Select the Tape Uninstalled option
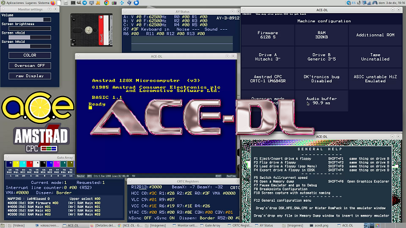 [x=375, y=57]
